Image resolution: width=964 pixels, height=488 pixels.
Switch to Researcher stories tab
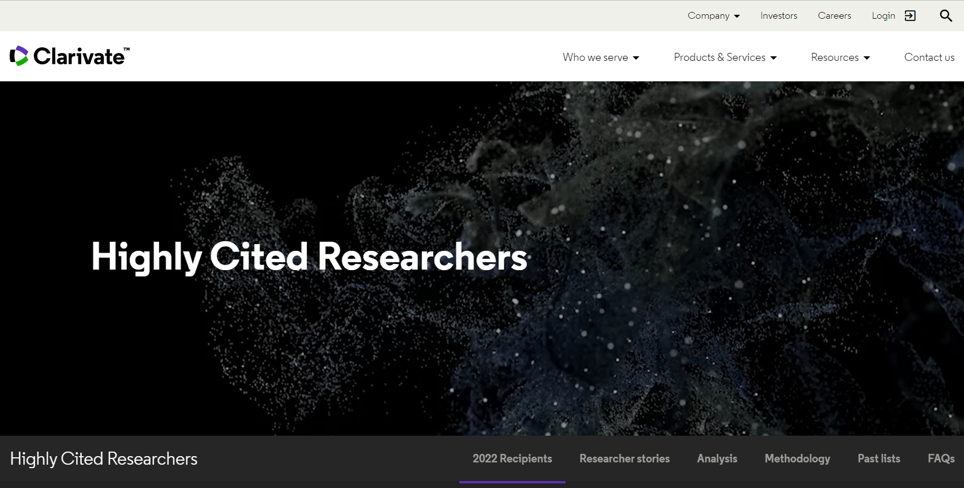click(x=625, y=458)
